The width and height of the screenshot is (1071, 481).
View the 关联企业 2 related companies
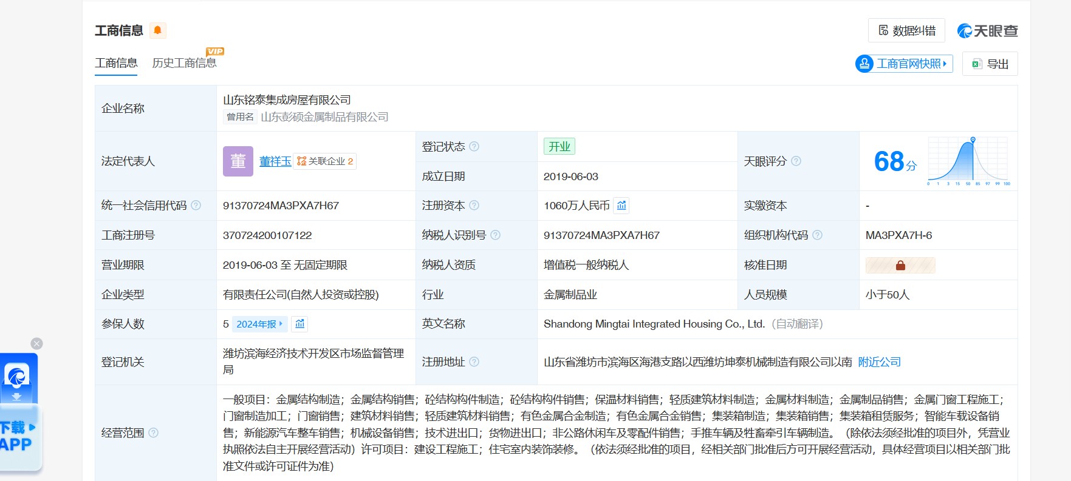[x=325, y=161]
